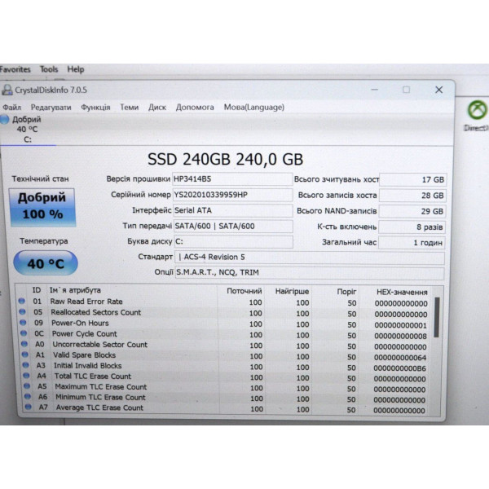Open the Допомога menu
489x489 pixels.
(x=195, y=108)
